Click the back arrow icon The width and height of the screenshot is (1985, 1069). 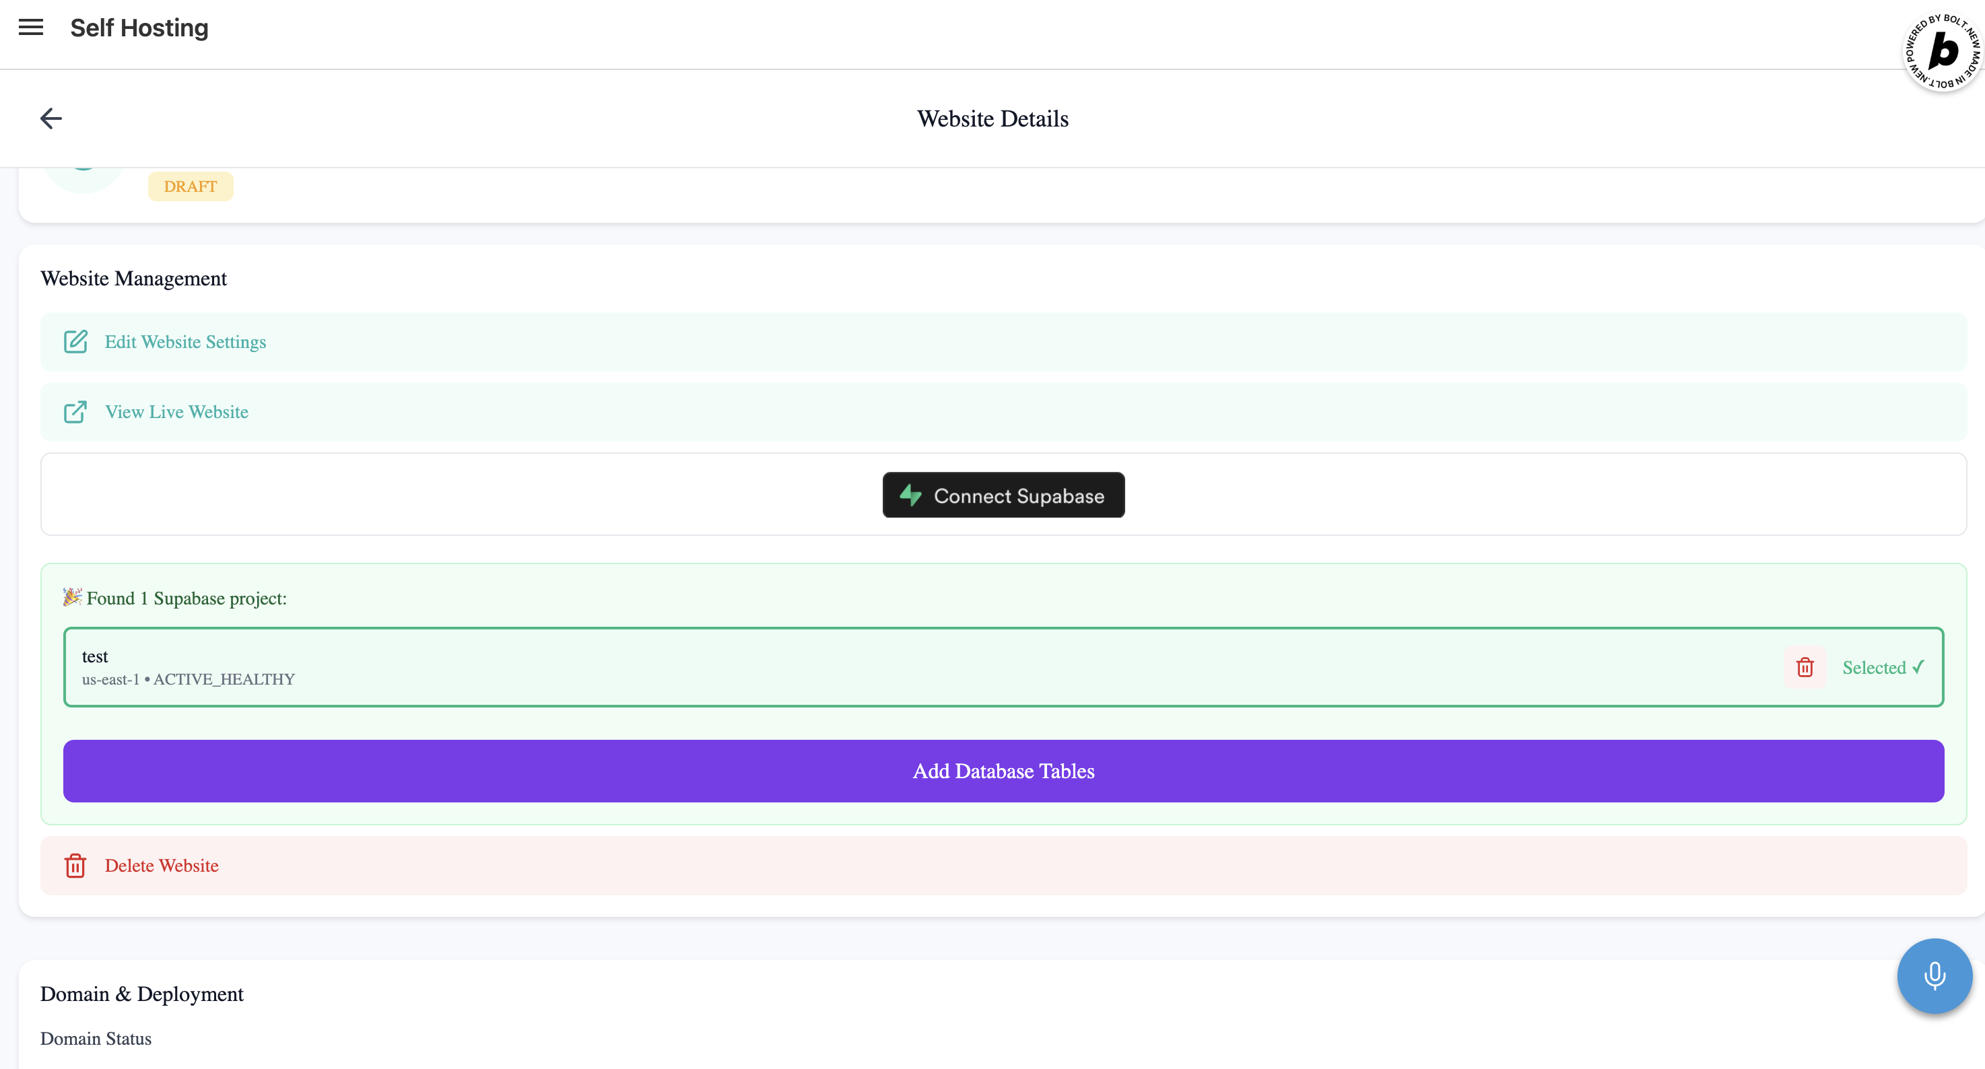(x=51, y=118)
